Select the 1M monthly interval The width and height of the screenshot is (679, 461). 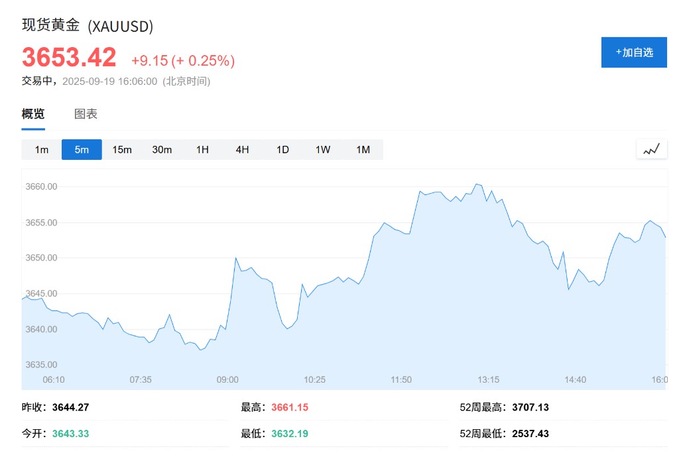(363, 150)
